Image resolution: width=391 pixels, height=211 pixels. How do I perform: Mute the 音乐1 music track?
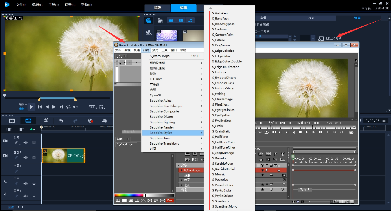pyautogui.click(x=26, y=196)
